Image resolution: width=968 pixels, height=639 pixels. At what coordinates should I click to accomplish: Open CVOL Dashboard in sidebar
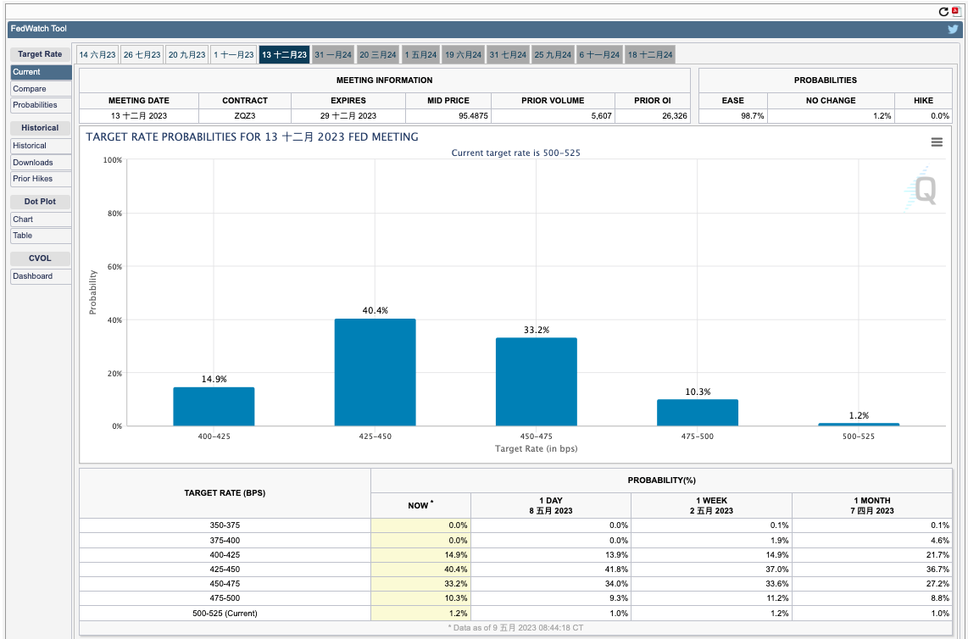(41, 276)
